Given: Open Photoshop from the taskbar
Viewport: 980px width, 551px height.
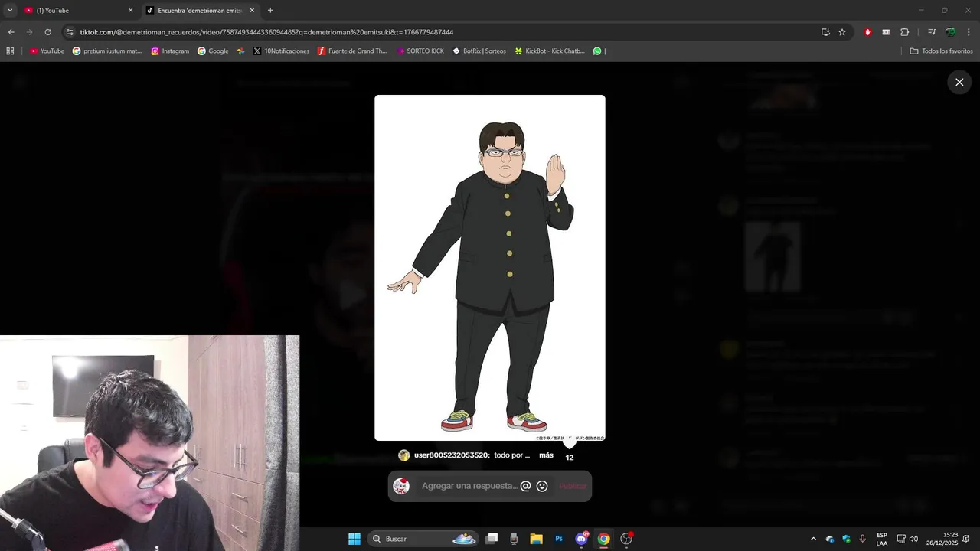Looking at the screenshot, I should [x=559, y=539].
